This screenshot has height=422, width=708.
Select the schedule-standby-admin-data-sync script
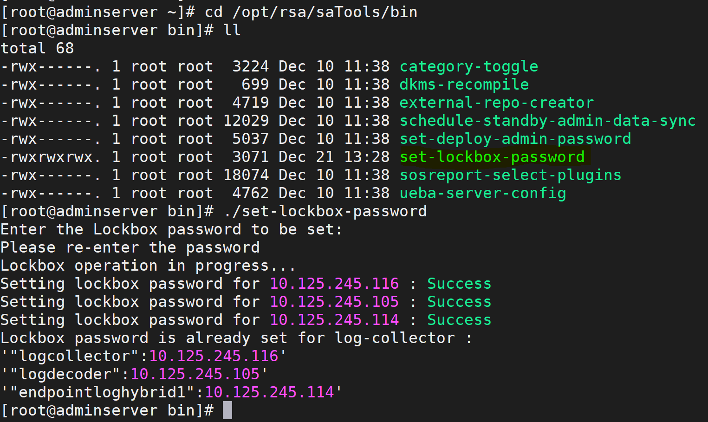[x=547, y=120]
